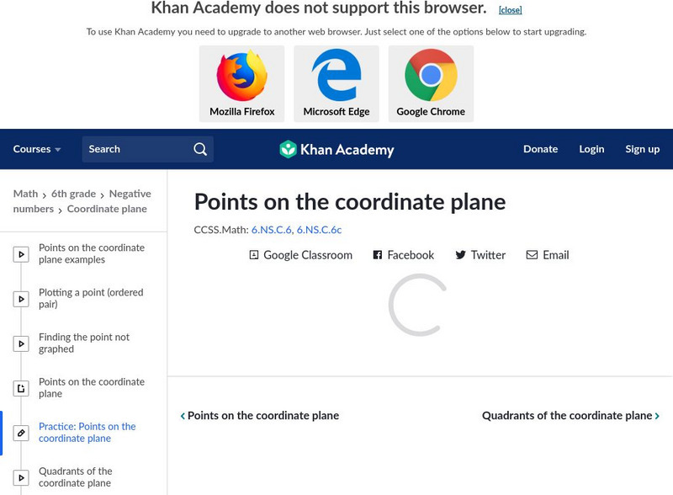The image size is (673, 495).
Task: Click into the Search field
Action: (135, 149)
